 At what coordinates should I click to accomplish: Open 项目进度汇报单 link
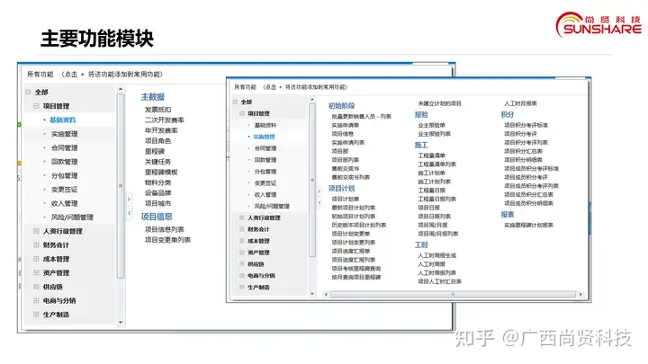point(350,251)
